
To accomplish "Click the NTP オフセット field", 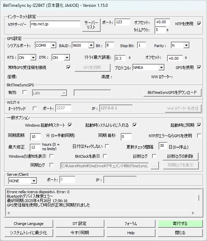I will coord(162,22).
